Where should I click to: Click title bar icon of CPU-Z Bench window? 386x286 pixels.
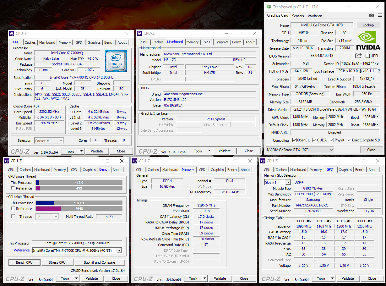[7, 161]
